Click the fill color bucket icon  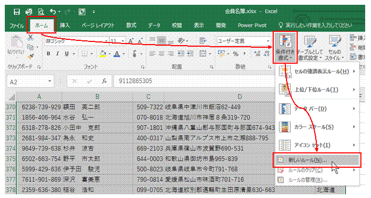pos(103,54)
